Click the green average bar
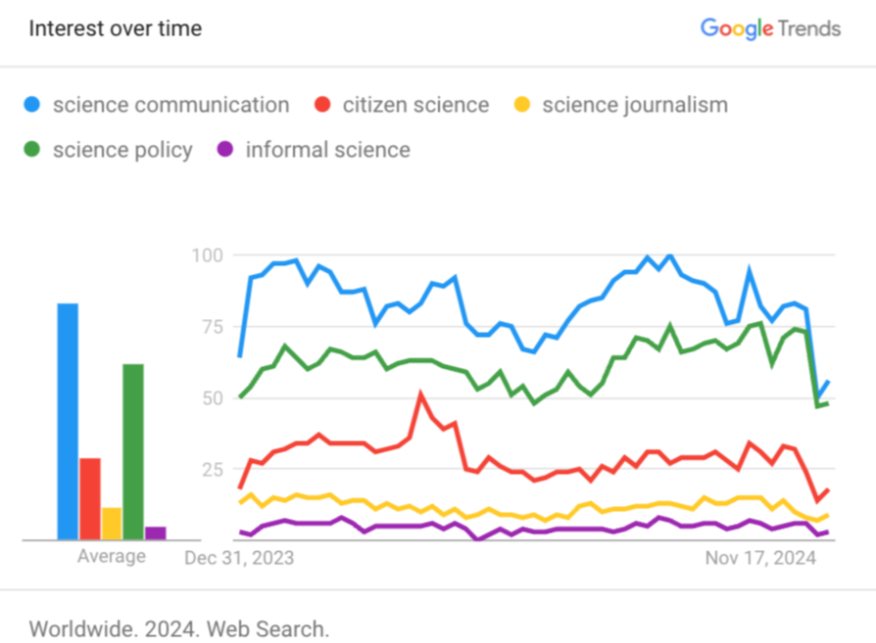The width and height of the screenshot is (876, 643). [133, 451]
